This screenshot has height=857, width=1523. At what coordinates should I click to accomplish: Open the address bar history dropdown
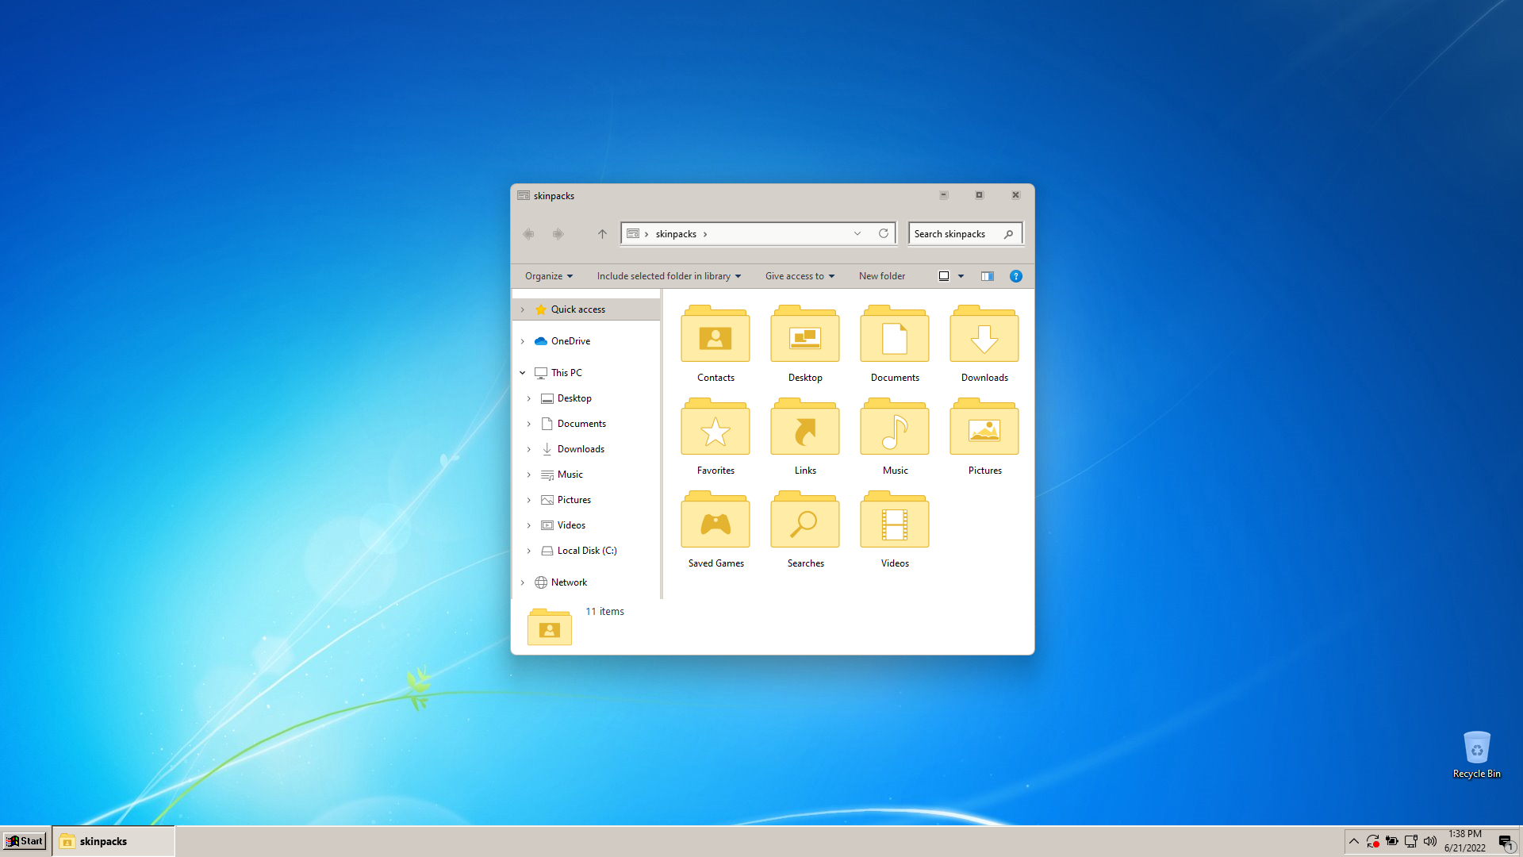click(857, 233)
